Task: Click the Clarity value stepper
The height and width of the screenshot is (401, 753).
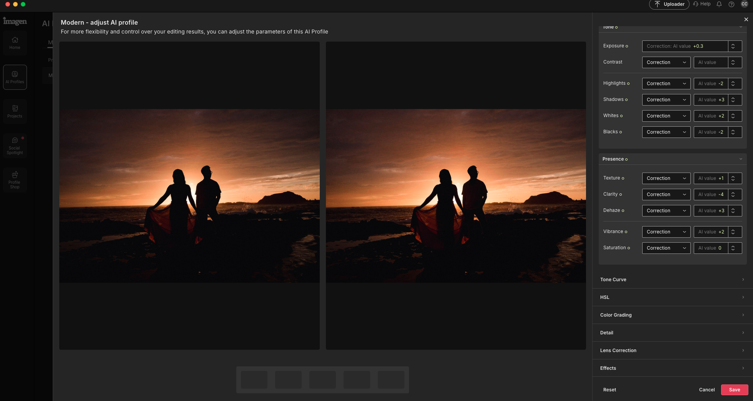Action: (733, 195)
